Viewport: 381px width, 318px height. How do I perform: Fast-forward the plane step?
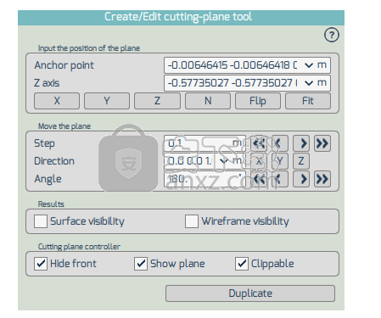pos(322,143)
